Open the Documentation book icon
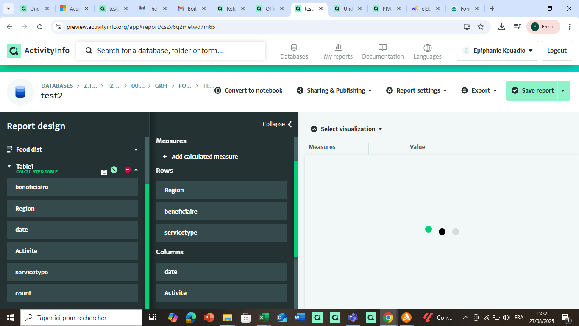The width and height of the screenshot is (579, 326). coord(383,47)
